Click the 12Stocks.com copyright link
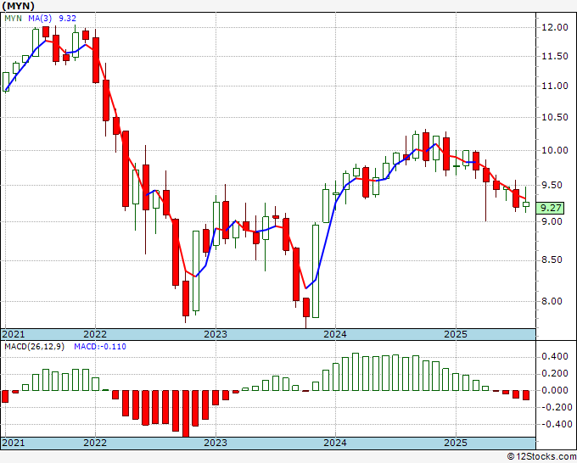The image size is (577, 463). point(541,457)
